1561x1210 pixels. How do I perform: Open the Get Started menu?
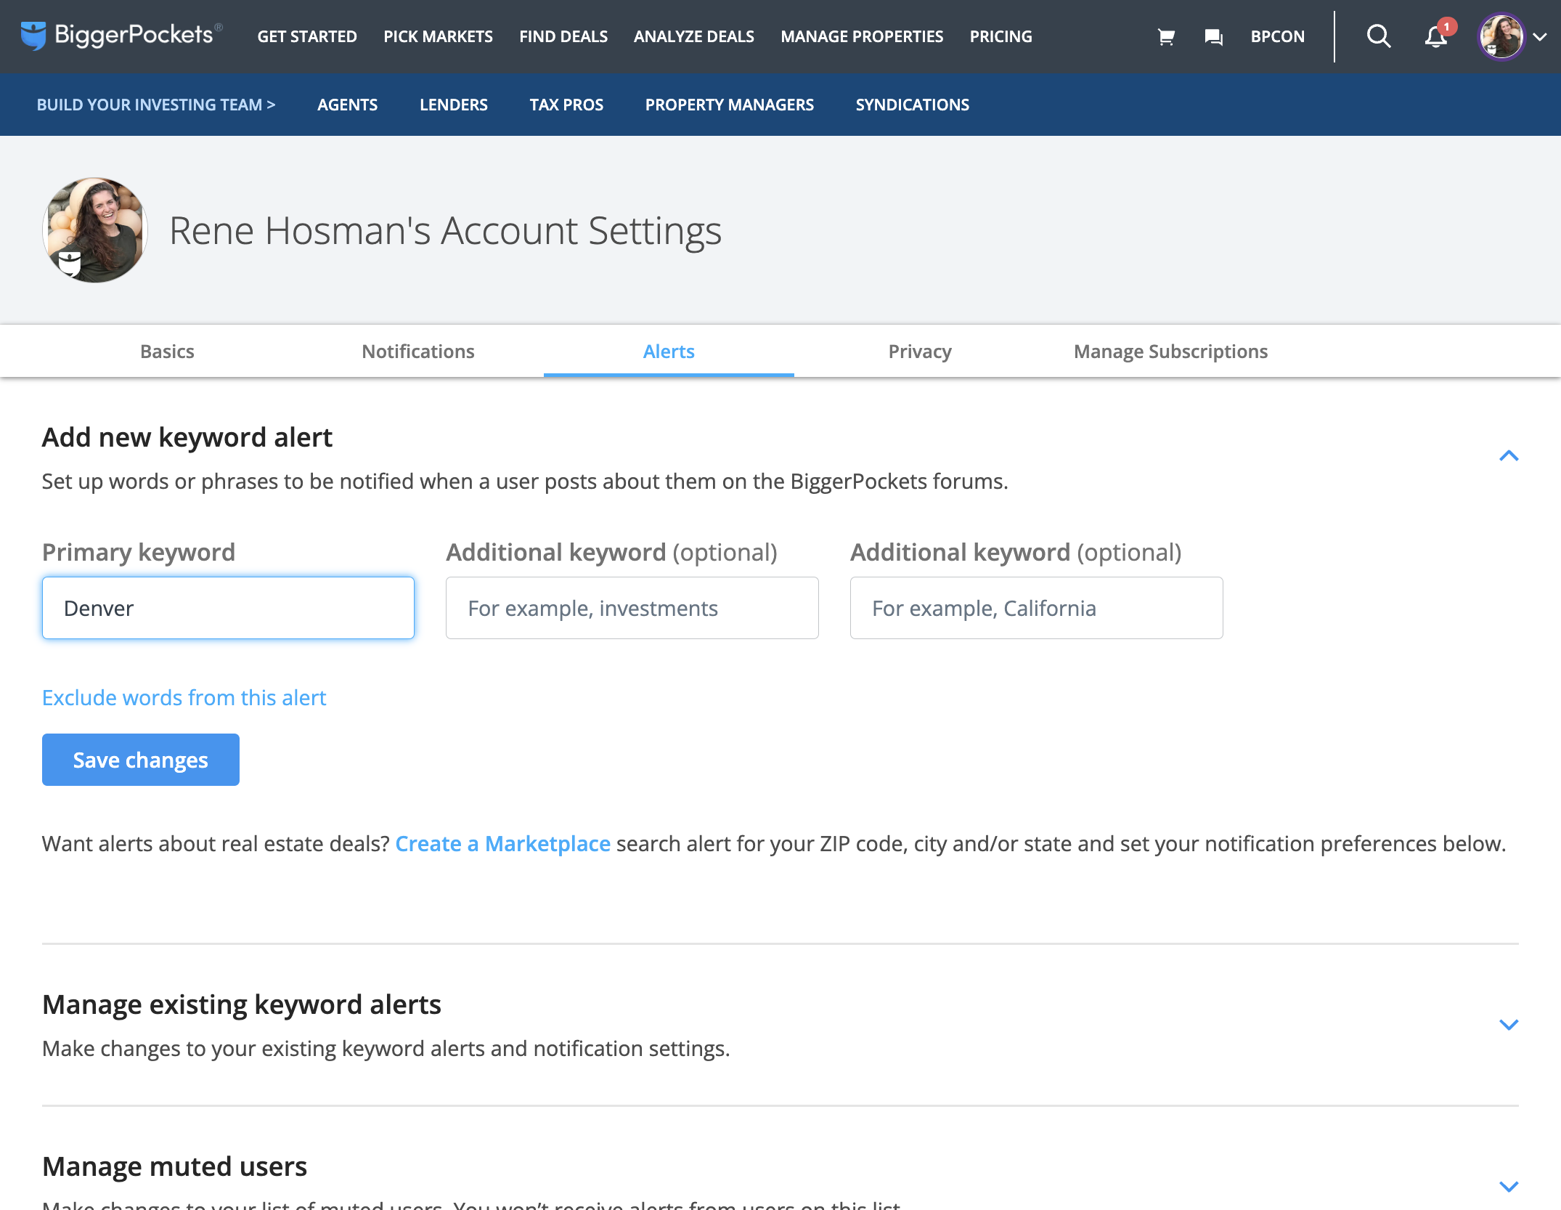click(307, 36)
